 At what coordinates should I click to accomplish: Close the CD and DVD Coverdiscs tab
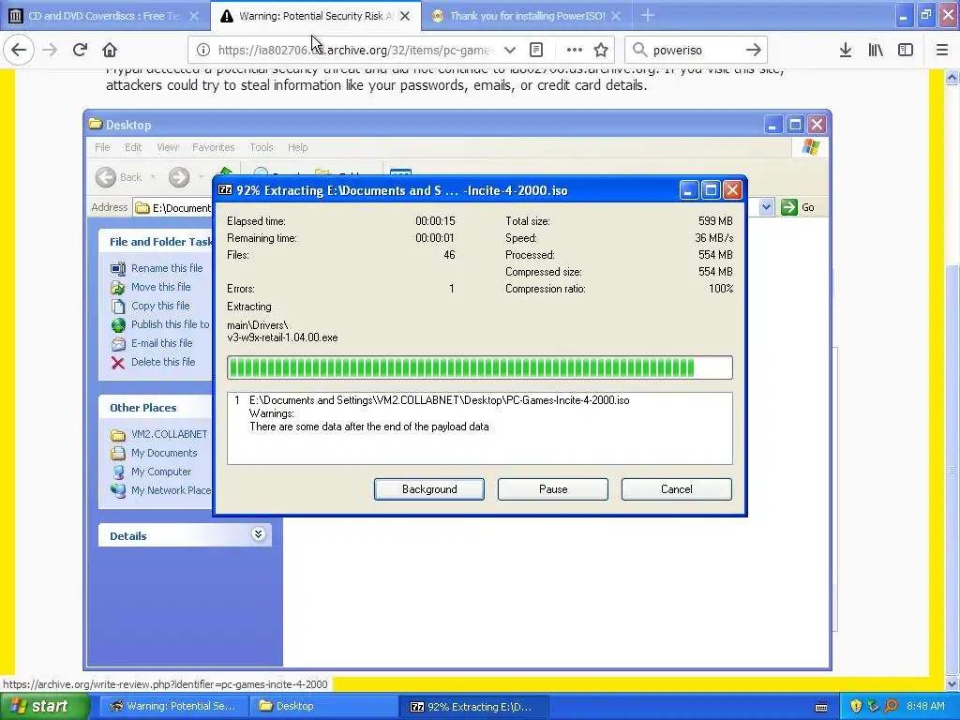point(193,16)
